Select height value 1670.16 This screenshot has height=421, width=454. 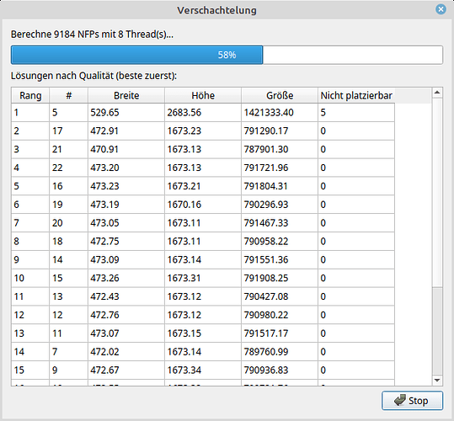(203, 205)
